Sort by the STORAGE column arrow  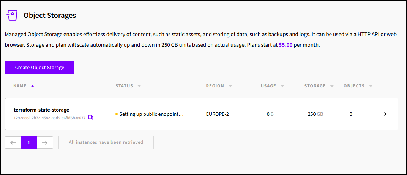coord(332,86)
